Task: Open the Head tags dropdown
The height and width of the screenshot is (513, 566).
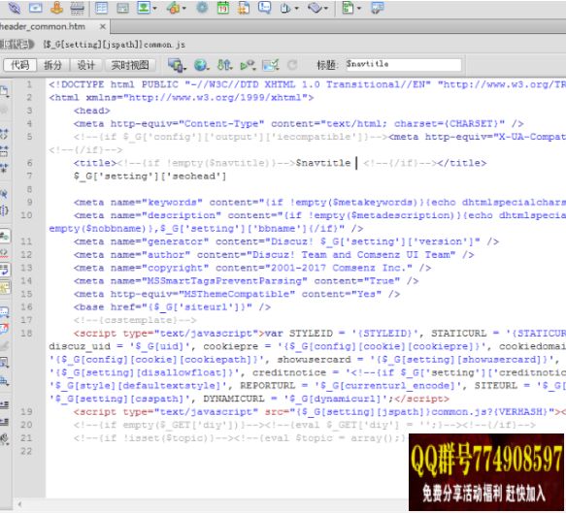Action: point(289,7)
